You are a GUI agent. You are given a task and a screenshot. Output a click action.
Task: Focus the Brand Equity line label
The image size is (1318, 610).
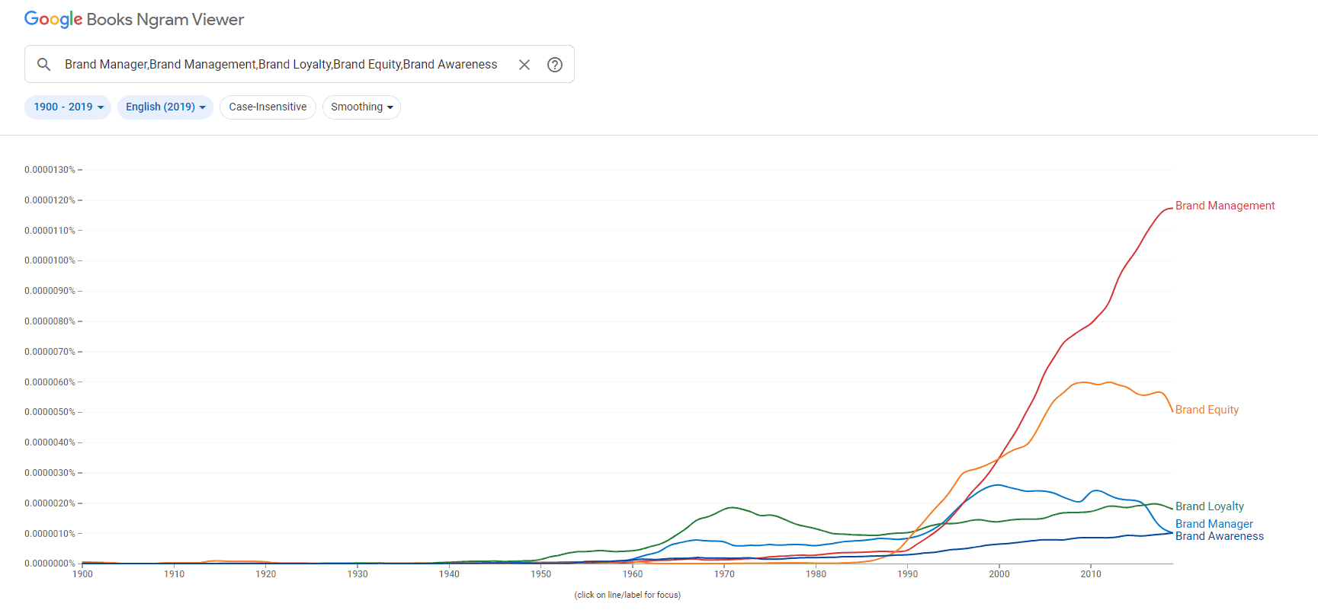click(x=1207, y=410)
